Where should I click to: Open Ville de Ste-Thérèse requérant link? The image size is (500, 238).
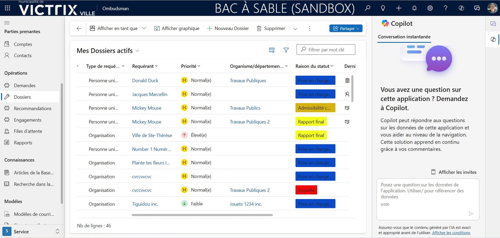[x=152, y=135]
